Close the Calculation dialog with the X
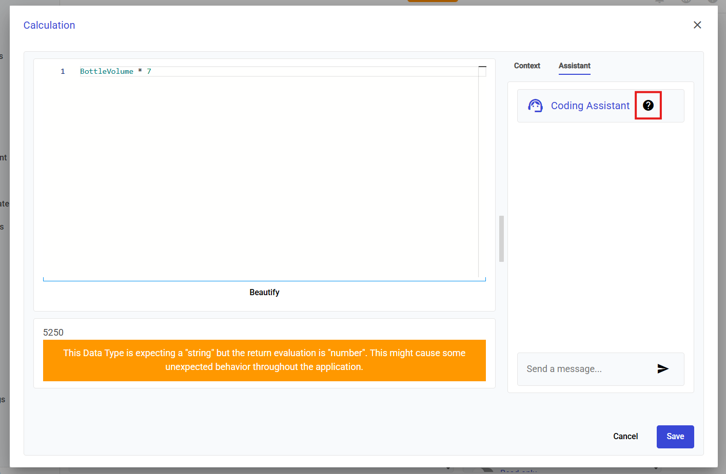Screen dimensions: 726x474 (697, 25)
